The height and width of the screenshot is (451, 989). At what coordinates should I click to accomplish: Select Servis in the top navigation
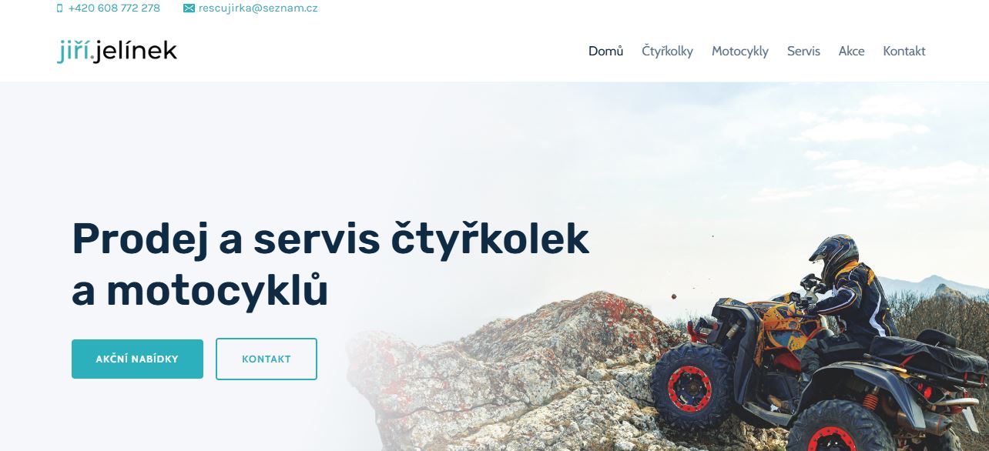click(x=803, y=51)
